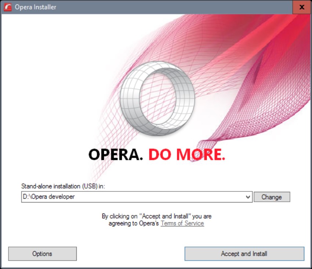312x269 pixels.
Task: Click the Opera Installer title bar icon
Action: pyautogui.click(x=8, y=7)
